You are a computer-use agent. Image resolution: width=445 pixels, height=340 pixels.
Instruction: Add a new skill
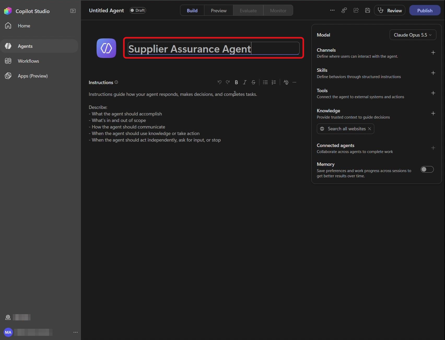click(x=433, y=73)
